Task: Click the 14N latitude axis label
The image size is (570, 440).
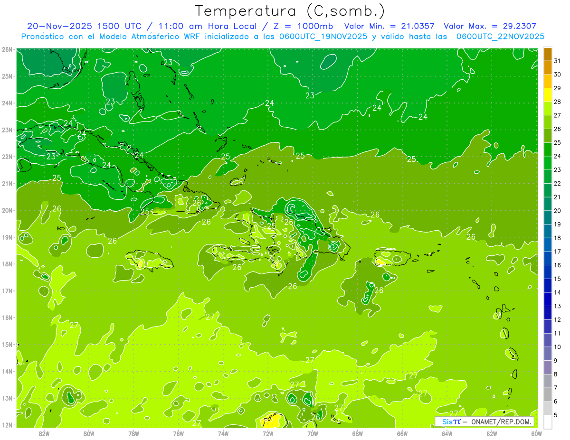Action: tap(7, 371)
